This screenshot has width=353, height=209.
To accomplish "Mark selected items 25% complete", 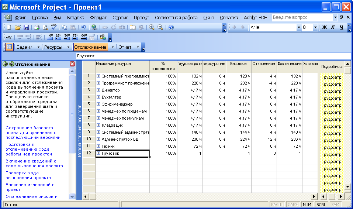I will 59,37.
